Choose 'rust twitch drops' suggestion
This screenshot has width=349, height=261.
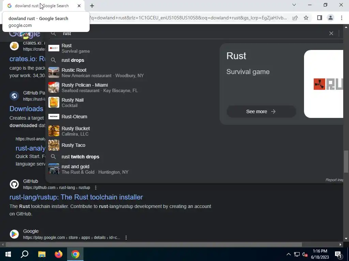[132, 157]
